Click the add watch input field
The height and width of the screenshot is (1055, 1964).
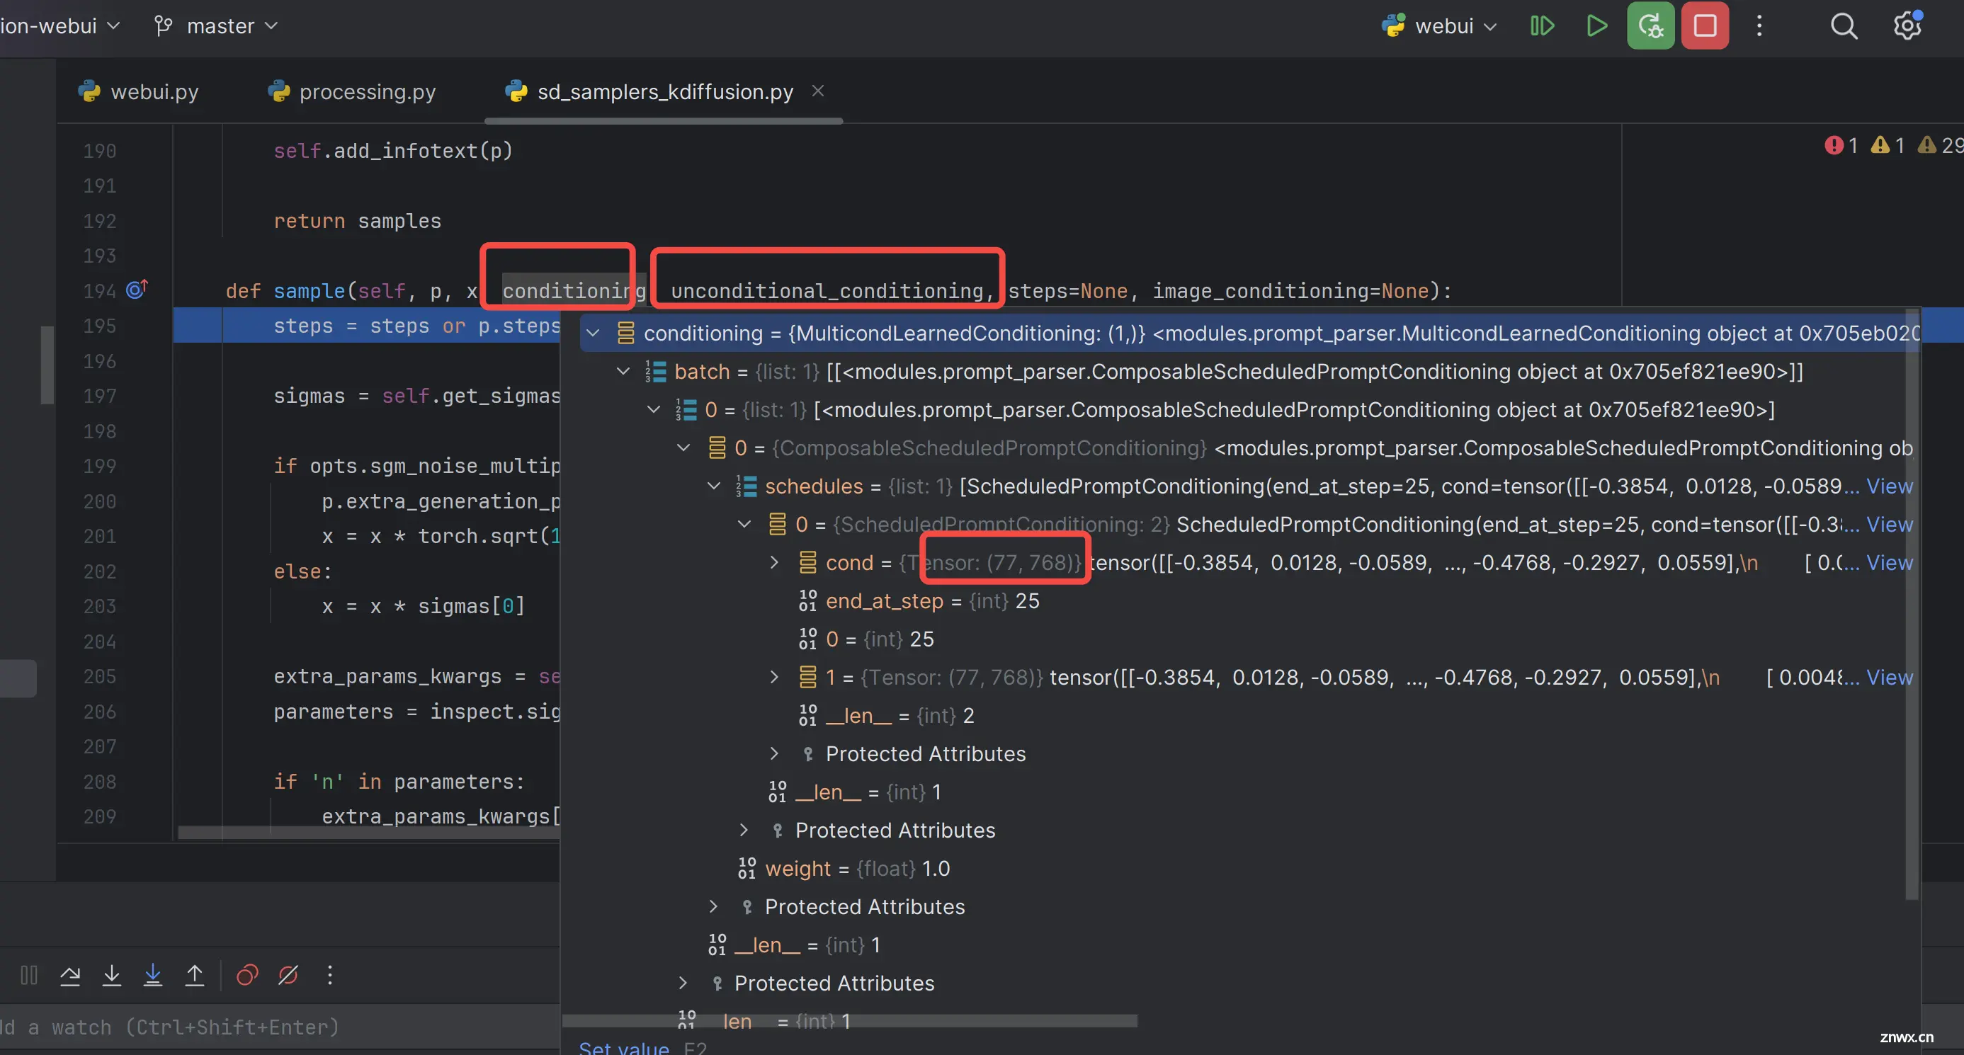click(x=280, y=1027)
